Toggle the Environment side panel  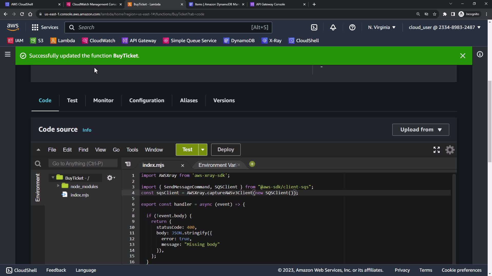pos(38,187)
